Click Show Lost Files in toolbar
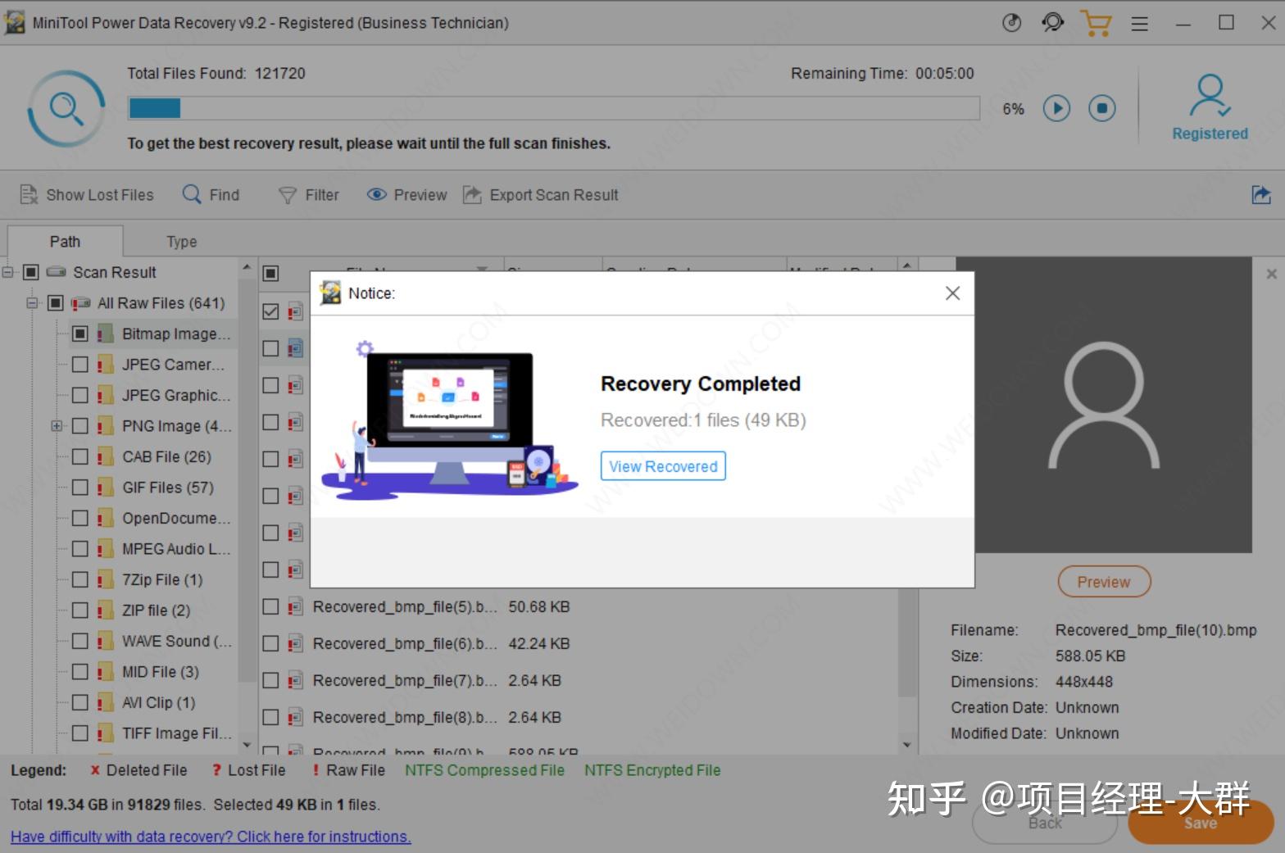Screen dimensions: 1285x853 pyautogui.click(x=87, y=195)
